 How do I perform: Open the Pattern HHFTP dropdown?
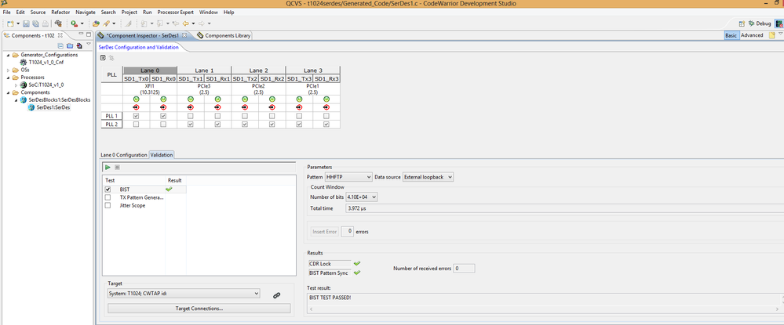pos(348,177)
